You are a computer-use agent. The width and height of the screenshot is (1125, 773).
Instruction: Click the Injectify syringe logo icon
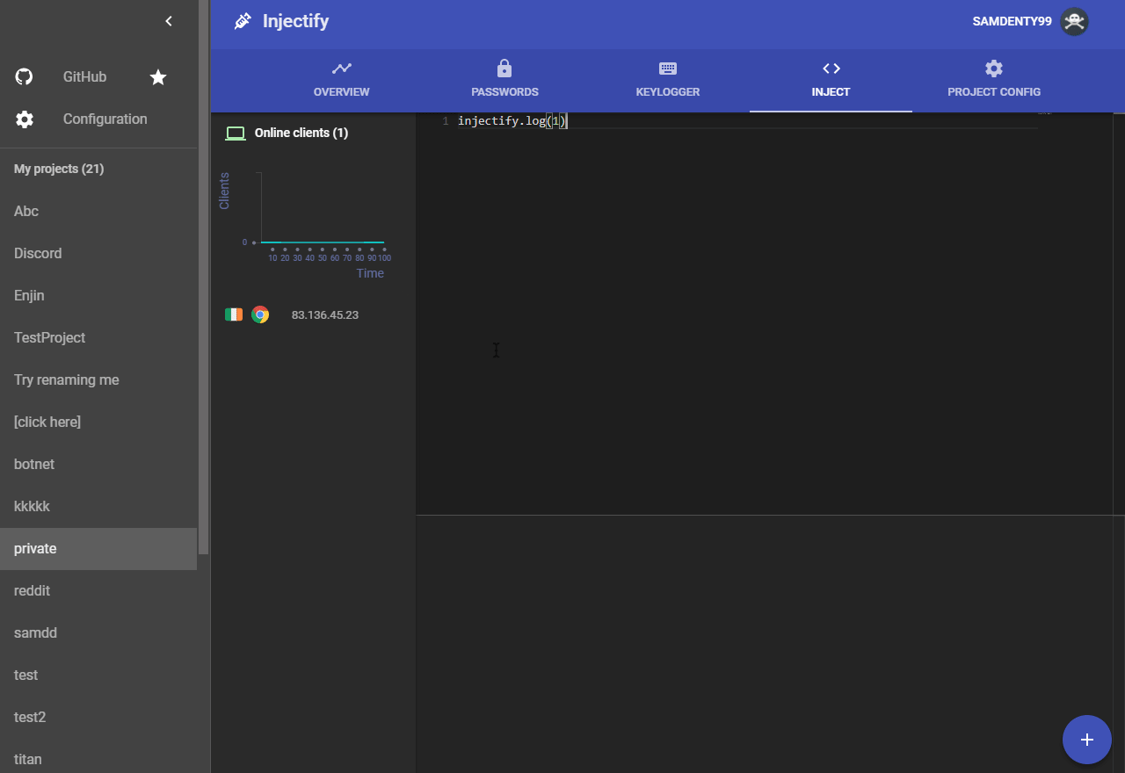click(243, 21)
